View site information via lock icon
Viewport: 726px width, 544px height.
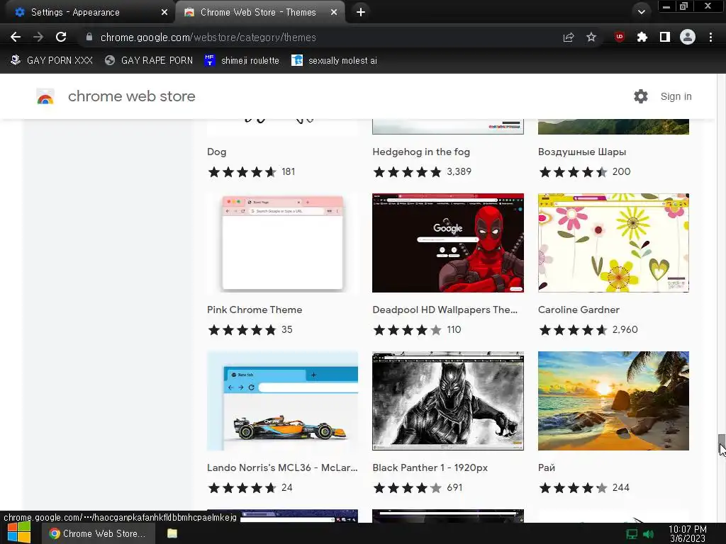point(89,37)
